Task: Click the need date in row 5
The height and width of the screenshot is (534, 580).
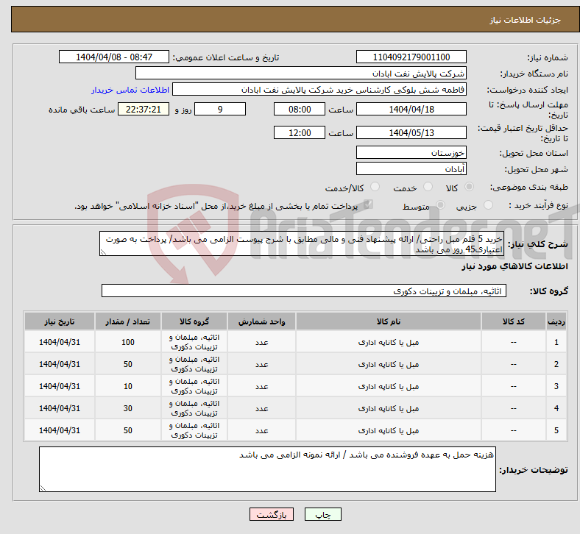Action: coord(60,430)
